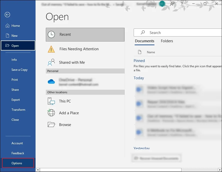222x172 pixels.
Task: Choose Save a Copy
Action: 18,69
